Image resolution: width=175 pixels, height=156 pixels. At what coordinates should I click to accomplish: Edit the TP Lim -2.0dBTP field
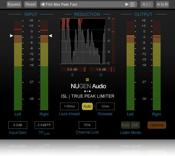pyautogui.click(x=44, y=125)
